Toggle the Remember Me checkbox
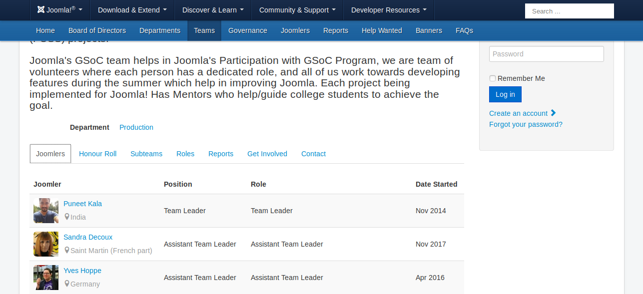 (x=493, y=78)
